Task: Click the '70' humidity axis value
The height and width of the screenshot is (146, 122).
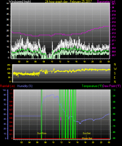Action: (5, 104)
